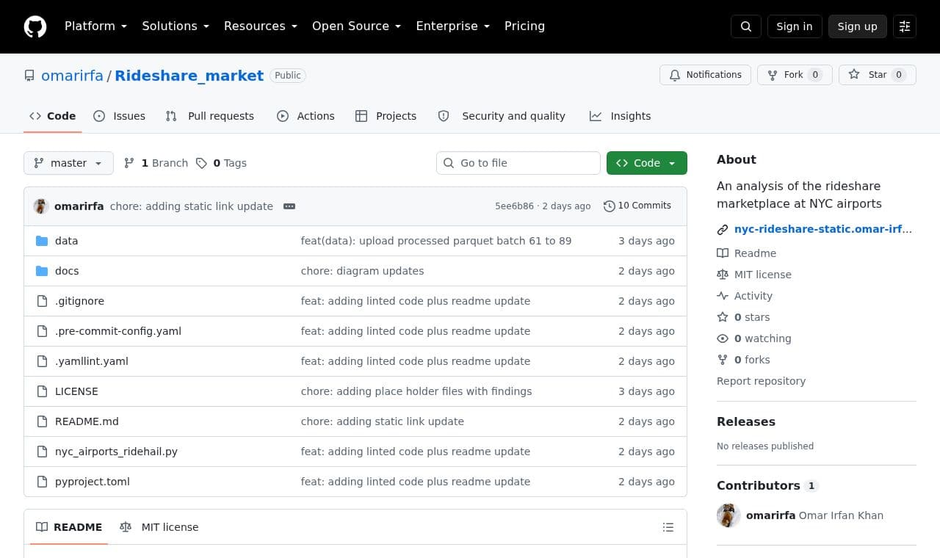This screenshot has height=558, width=940.
Task: Select the MIT license tab
Action: tap(159, 527)
